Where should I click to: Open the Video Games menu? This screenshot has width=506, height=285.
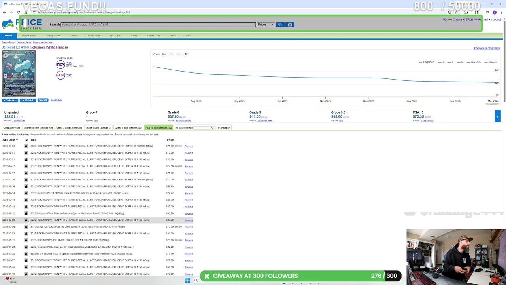(x=28, y=36)
